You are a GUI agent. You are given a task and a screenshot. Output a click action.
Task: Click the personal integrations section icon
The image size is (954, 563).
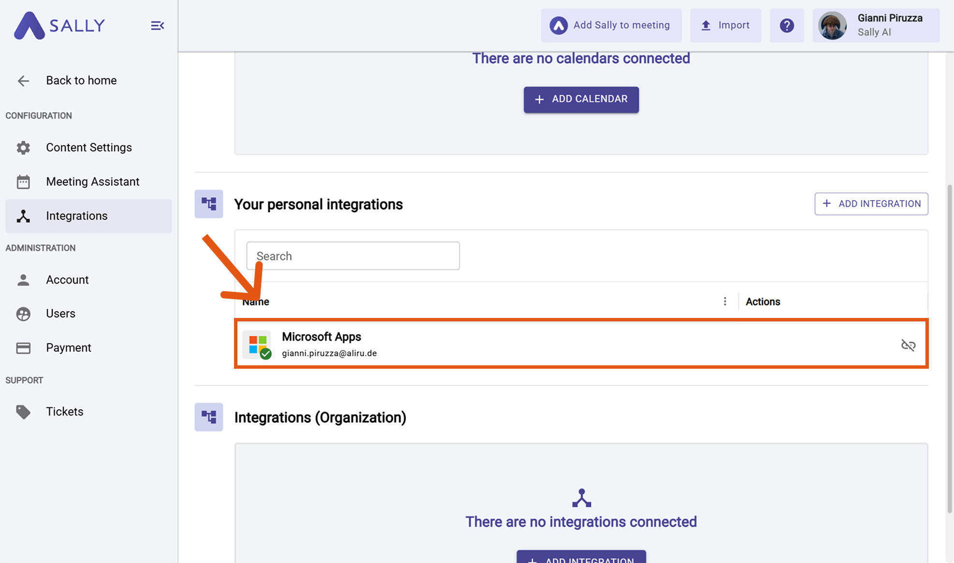[209, 204]
